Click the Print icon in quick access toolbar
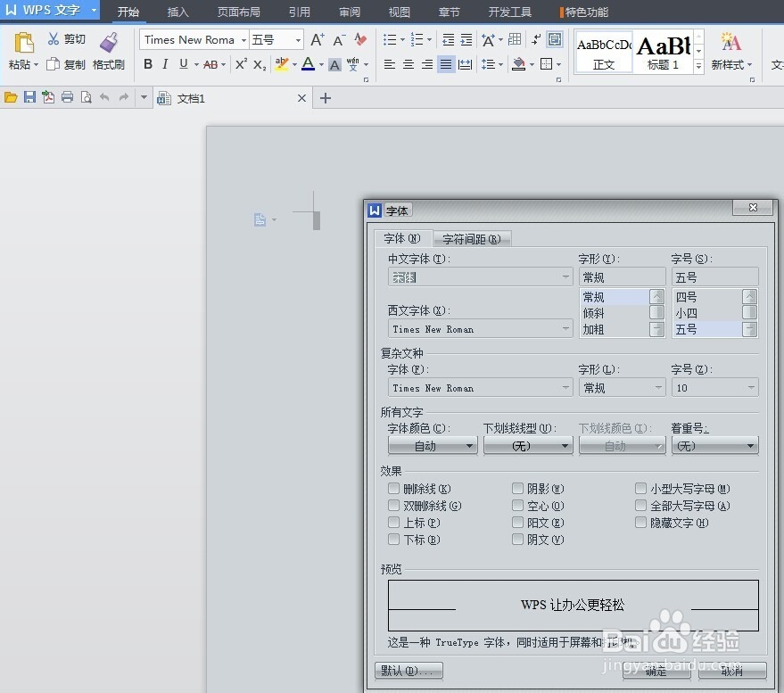The height and width of the screenshot is (693, 784). 67,97
